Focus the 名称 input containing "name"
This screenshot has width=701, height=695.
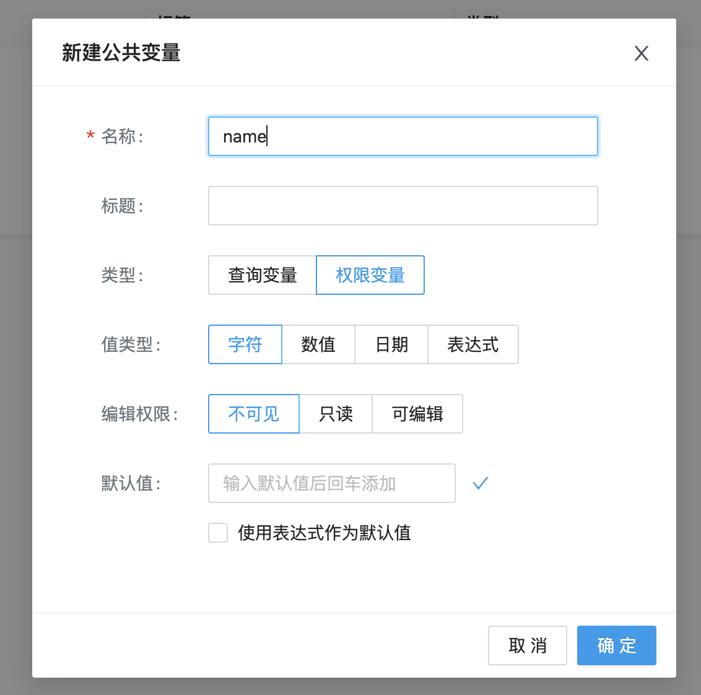click(403, 136)
